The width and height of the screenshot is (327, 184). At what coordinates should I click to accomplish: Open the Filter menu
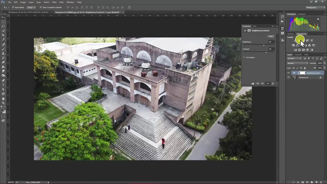(x=54, y=2)
